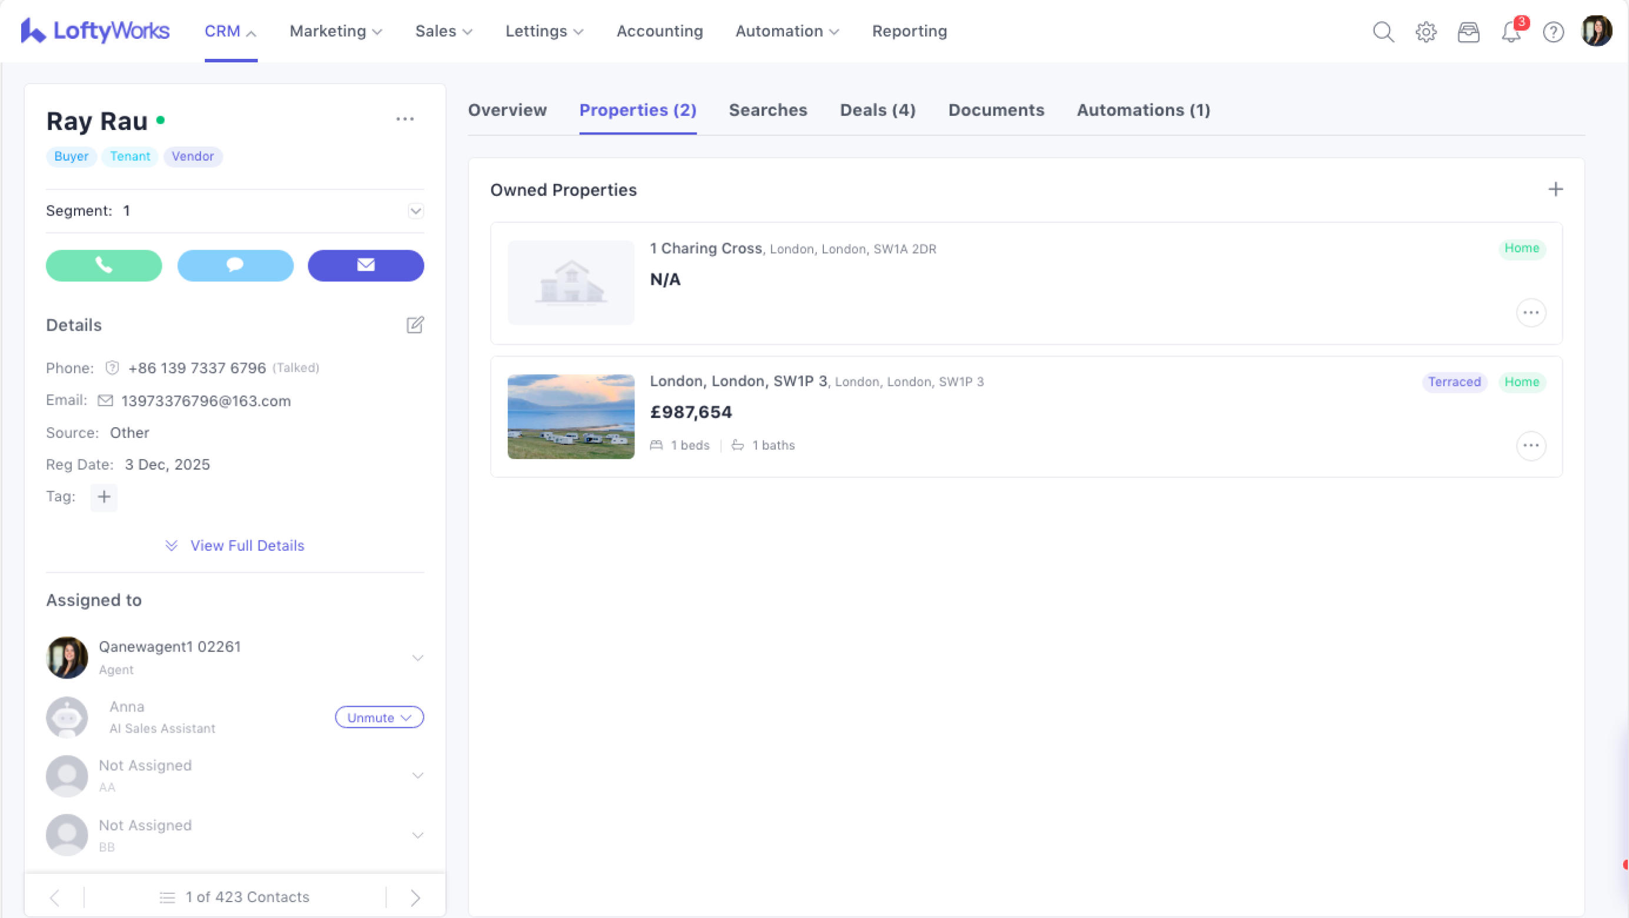1629x918 pixels.
Task: Open the Unmute dropdown for Anna
Action: point(379,717)
